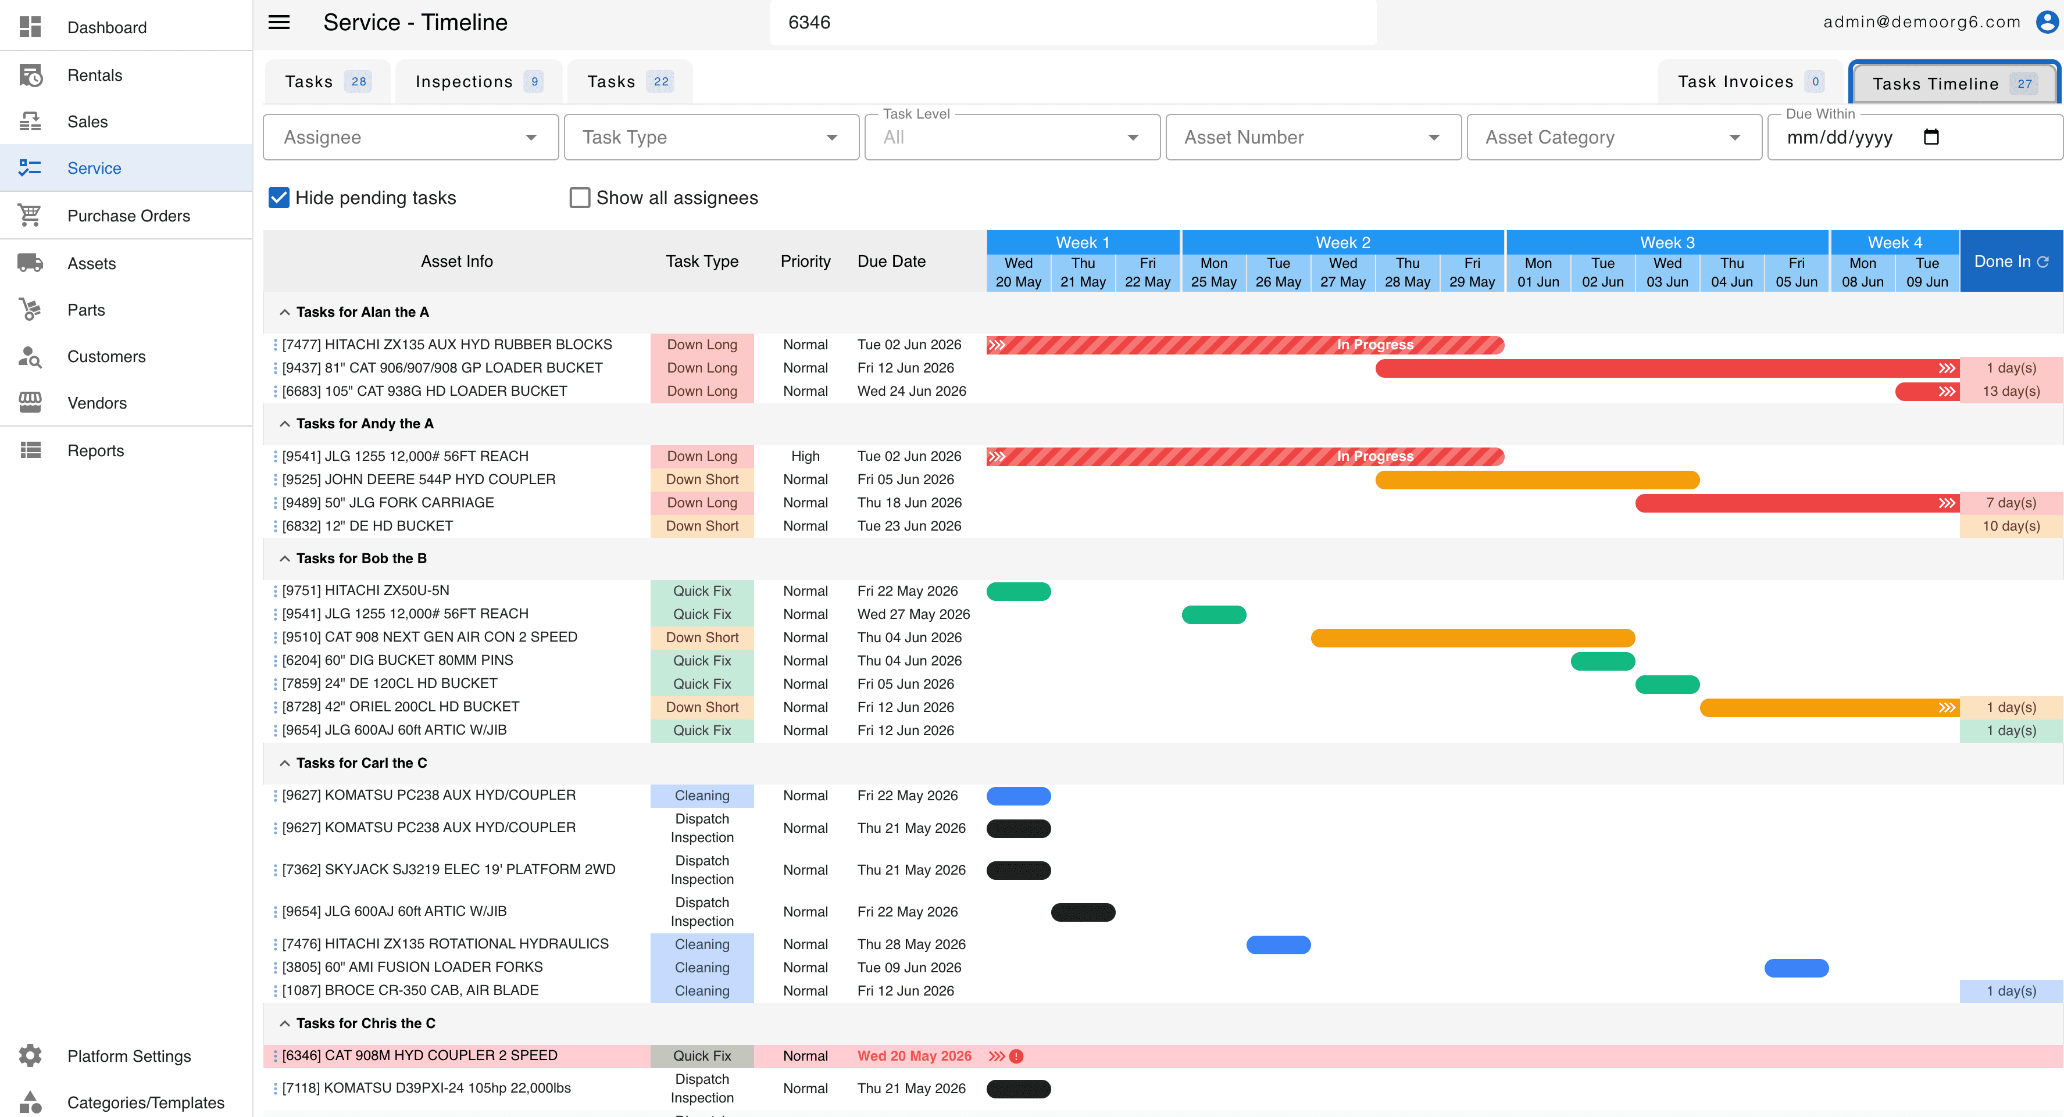Open Purchase Orders in the sidebar
Image resolution: width=2064 pixels, height=1117 pixels.
[126, 216]
